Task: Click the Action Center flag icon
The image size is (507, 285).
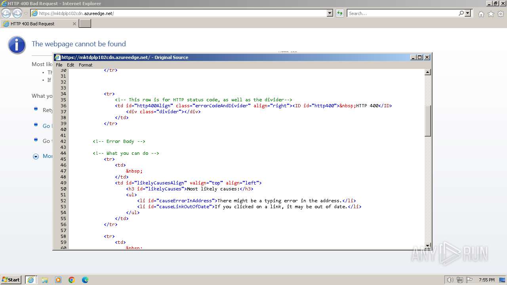Action: [469, 280]
